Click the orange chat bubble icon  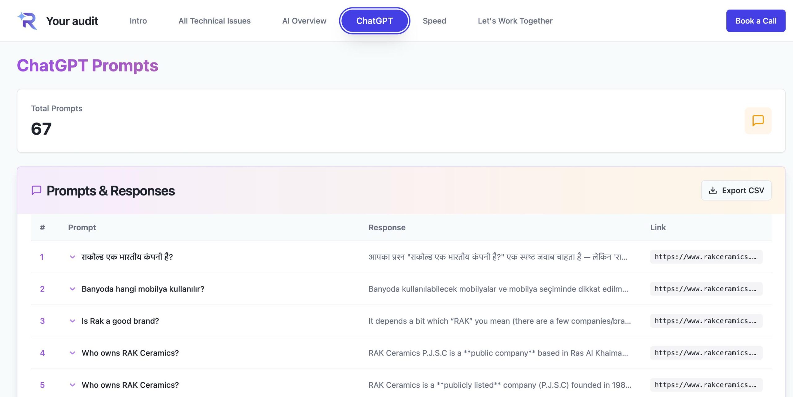pos(758,121)
